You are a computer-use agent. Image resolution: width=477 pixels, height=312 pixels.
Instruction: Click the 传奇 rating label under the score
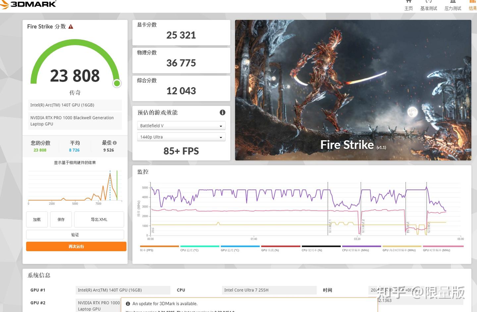click(75, 93)
